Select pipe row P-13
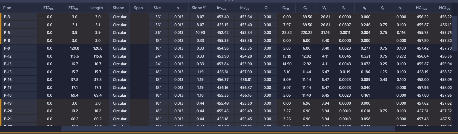The height and width of the screenshot is (134, 458). 19,64
